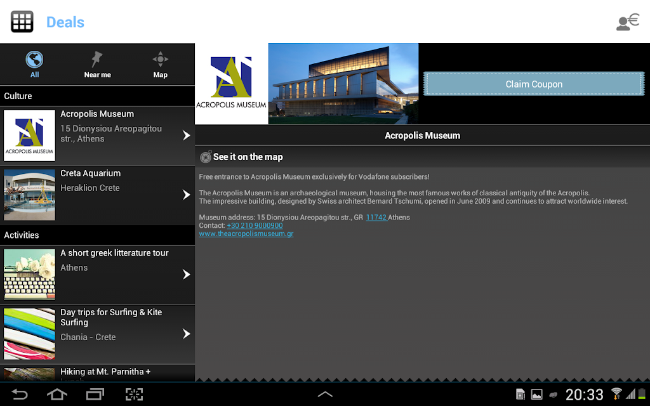Tap the screenshot capture icon
Image resolution: width=650 pixels, height=406 pixels.
click(x=135, y=395)
